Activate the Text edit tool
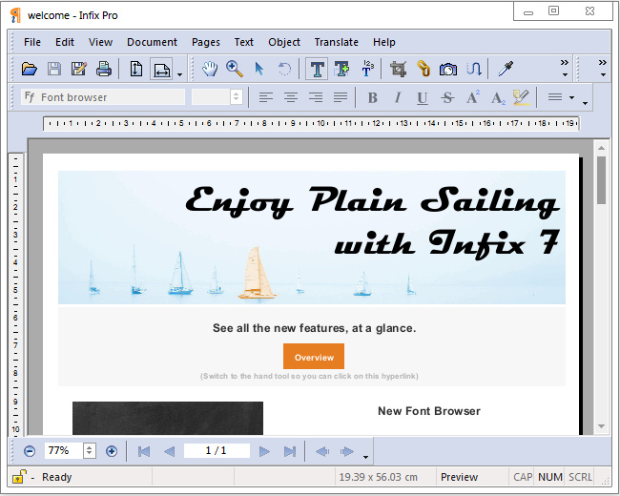 coord(317,69)
